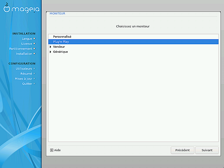Click the Langue step in sidebar

tap(27, 39)
